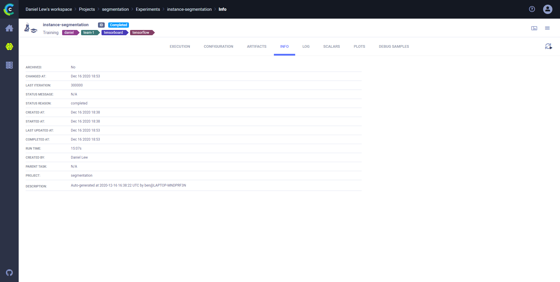Select the tensorflow tag
This screenshot has height=282, width=560.
(142, 33)
